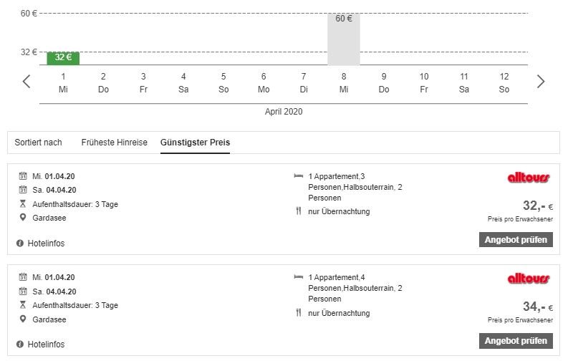Go to previous dates with left arrow
This screenshot has height=361, width=568.
(x=27, y=82)
